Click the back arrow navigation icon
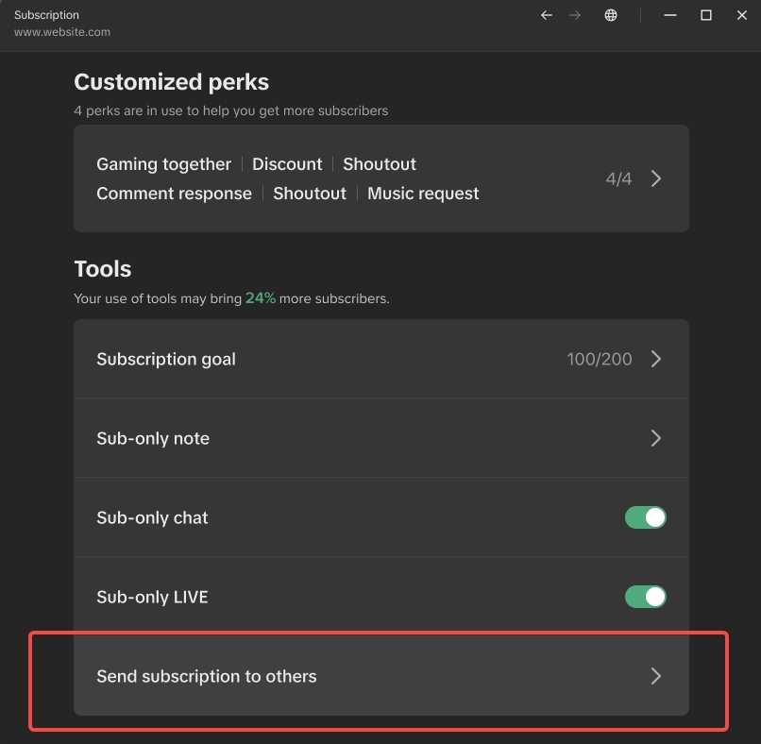761x744 pixels. [x=546, y=15]
